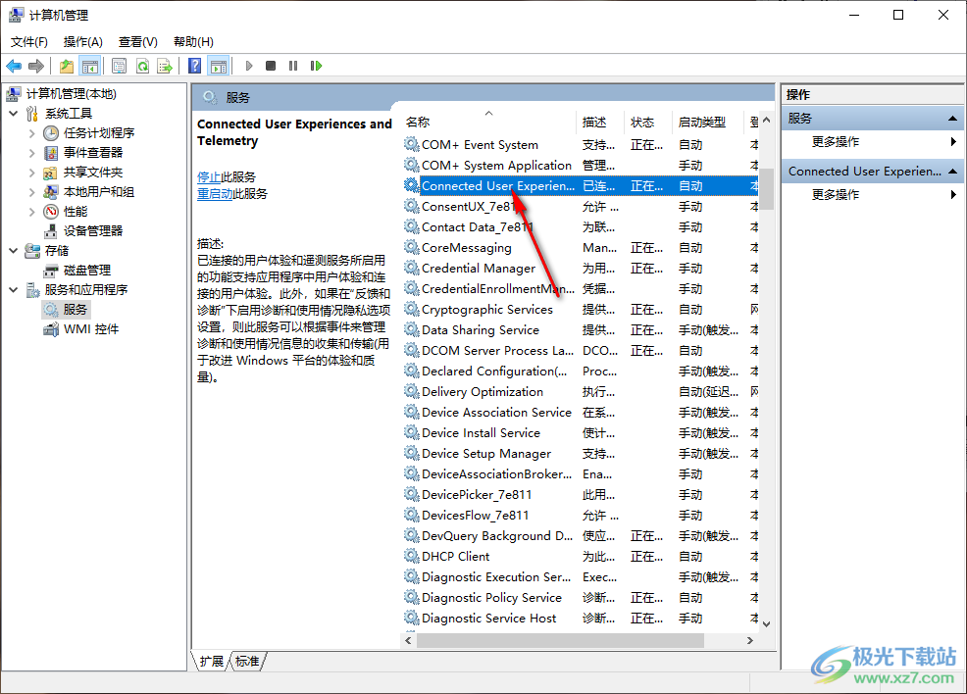Refresh the services list via toolbar
Image resolution: width=967 pixels, height=694 pixels.
[142, 66]
